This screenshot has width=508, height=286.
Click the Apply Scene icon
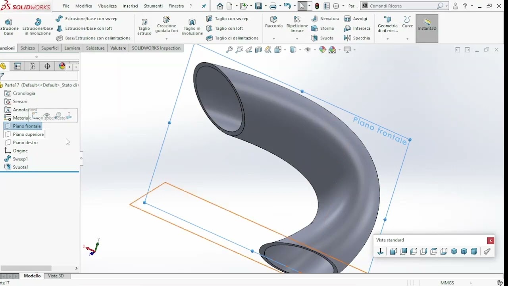point(332,50)
